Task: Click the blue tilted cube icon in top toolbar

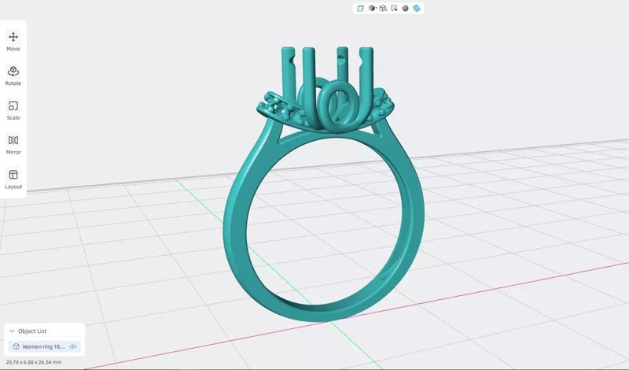Action: (x=417, y=8)
